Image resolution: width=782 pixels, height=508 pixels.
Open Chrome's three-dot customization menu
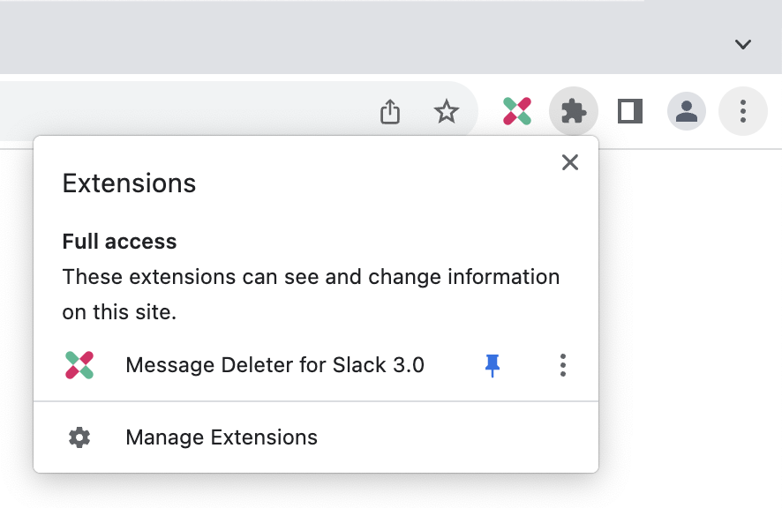(x=742, y=111)
